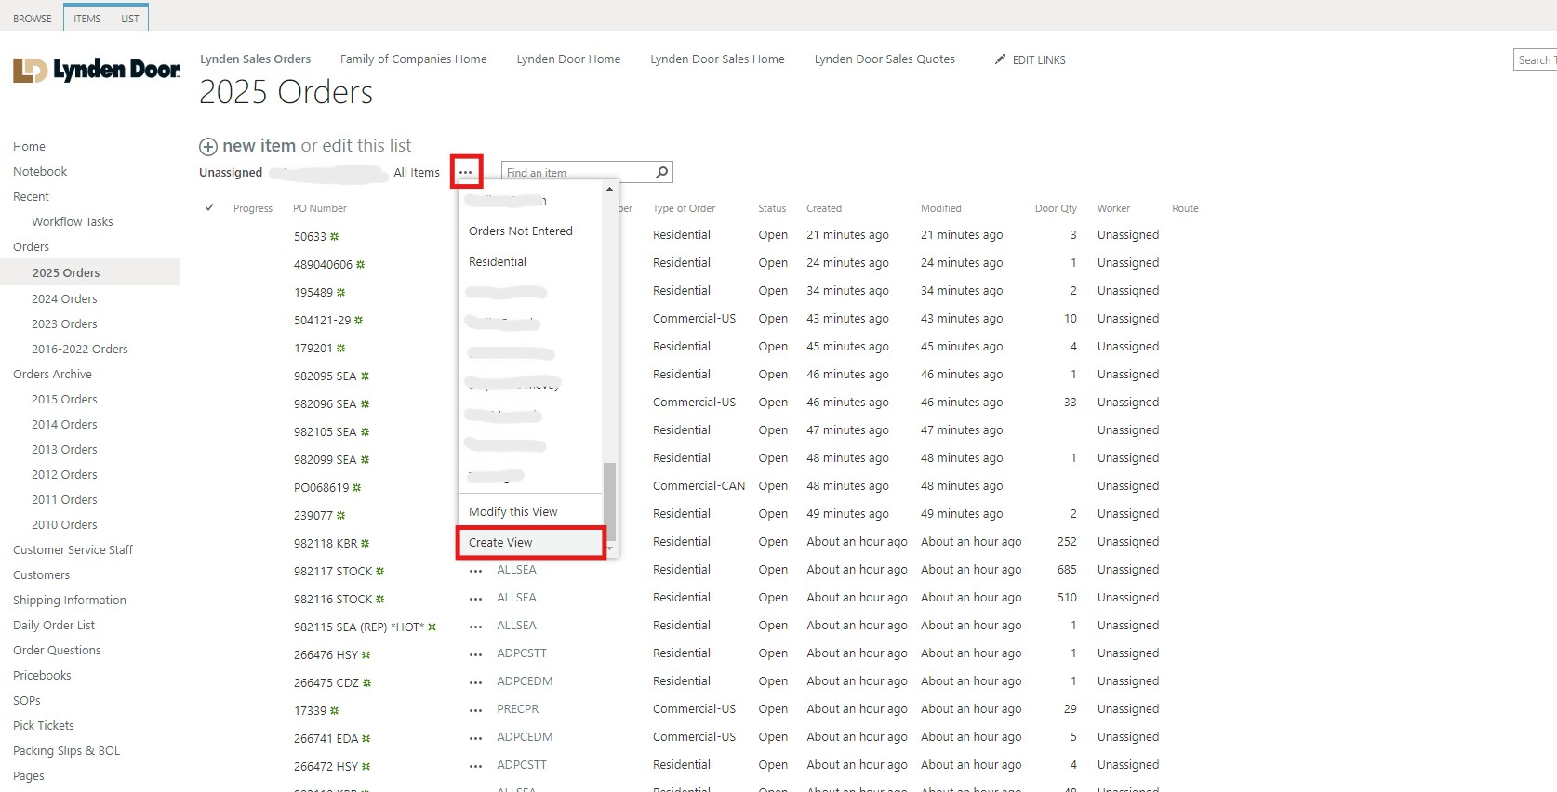Switch to the BROWSE ribbon tab
Image resolution: width=1557 pixels, height=792 pixels.
coord(33,19)
